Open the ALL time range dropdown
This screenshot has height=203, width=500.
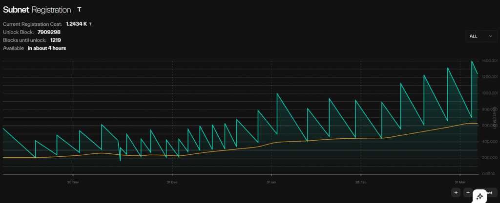click(481, 36)
